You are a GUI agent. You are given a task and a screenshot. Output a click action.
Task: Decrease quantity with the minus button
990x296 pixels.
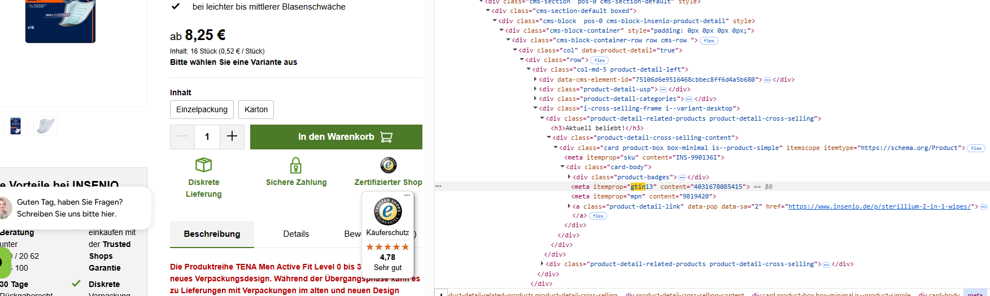point(182,136)
